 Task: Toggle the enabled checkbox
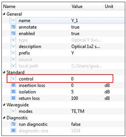pos(13,33)
